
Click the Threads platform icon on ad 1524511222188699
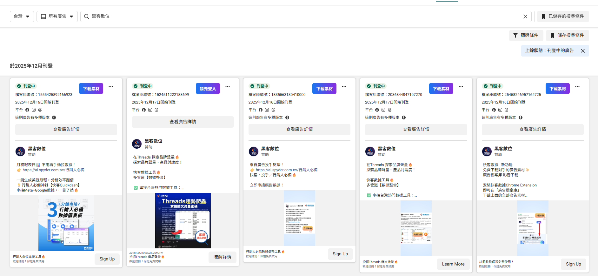(x=156, y=110)
